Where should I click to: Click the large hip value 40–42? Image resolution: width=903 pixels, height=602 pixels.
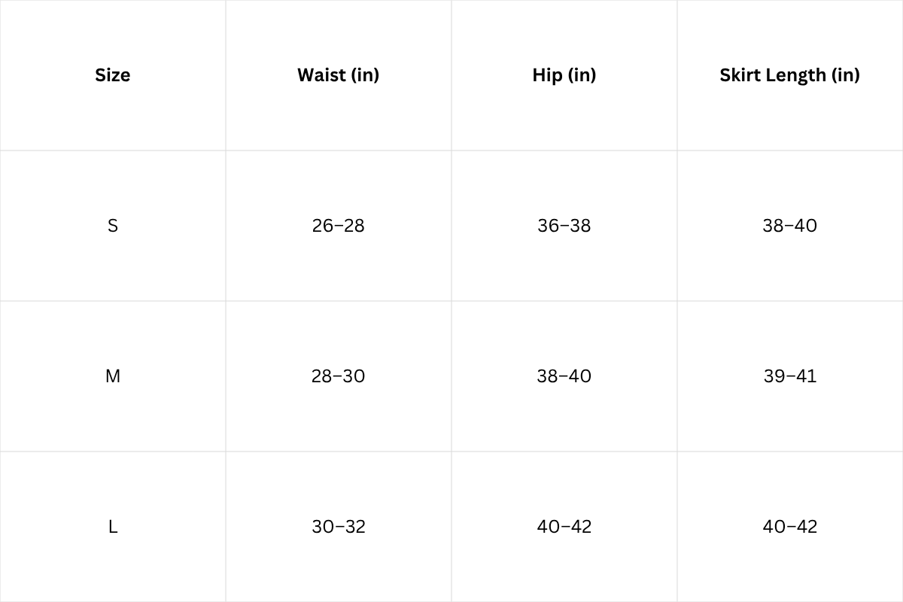[x=564, y=527]
